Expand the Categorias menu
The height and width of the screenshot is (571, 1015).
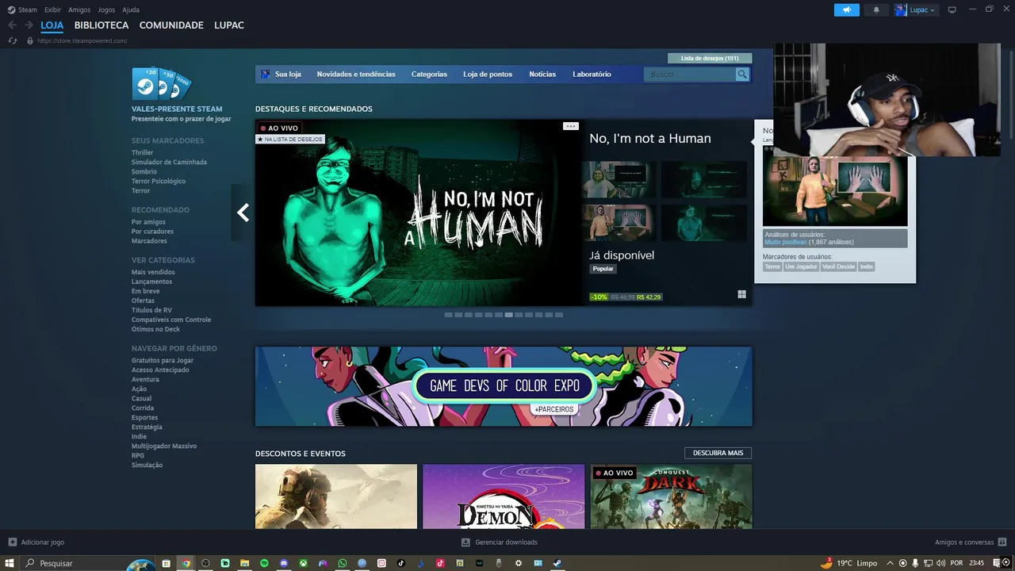tap(429, 74)
